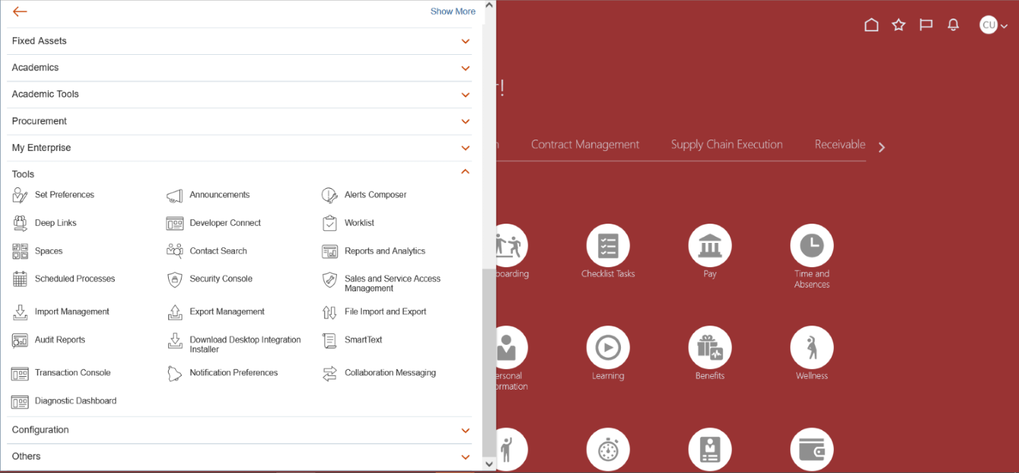Click the Announcements megaphone icon

click(174, 195)
